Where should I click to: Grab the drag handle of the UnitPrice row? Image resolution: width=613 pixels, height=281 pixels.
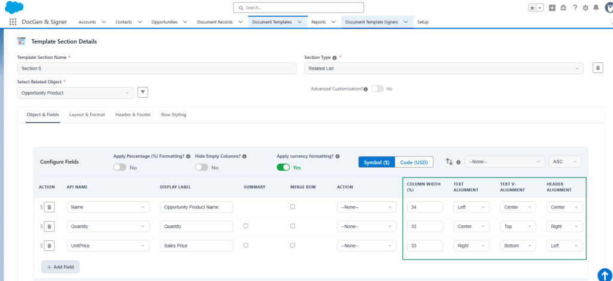(41, 246)
